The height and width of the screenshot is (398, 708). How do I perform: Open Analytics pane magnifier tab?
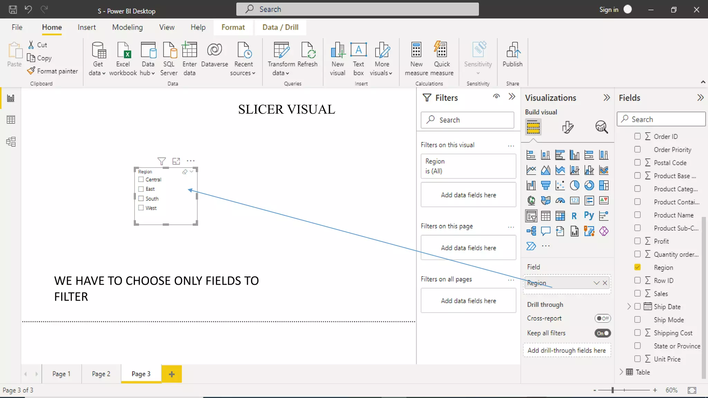602,127
